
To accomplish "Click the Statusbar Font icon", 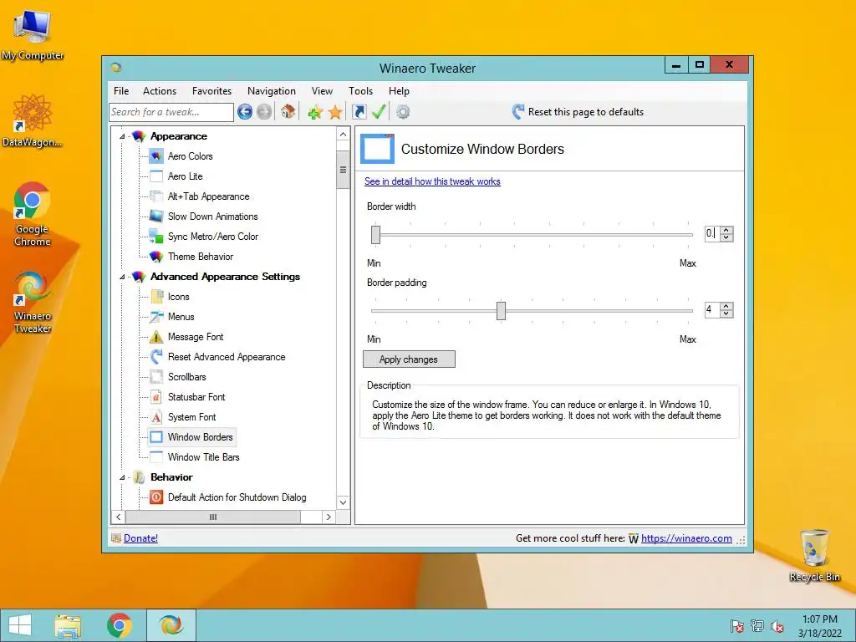I will 156,397.
